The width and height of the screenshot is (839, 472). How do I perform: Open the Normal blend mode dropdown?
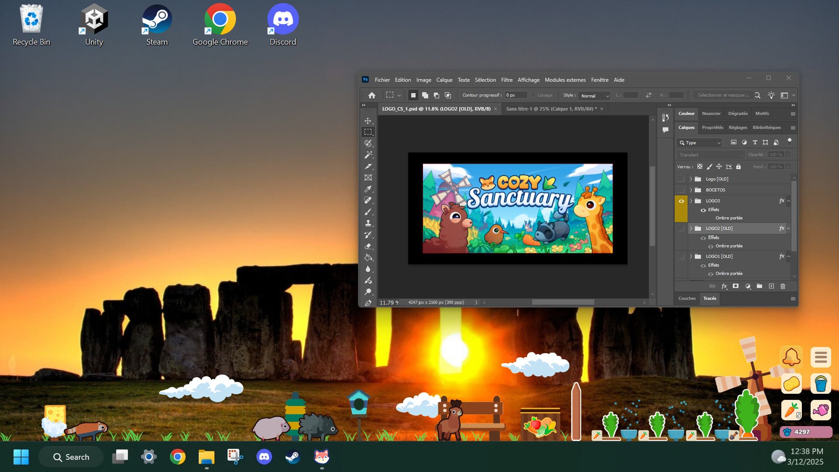[x=593, y=96]
